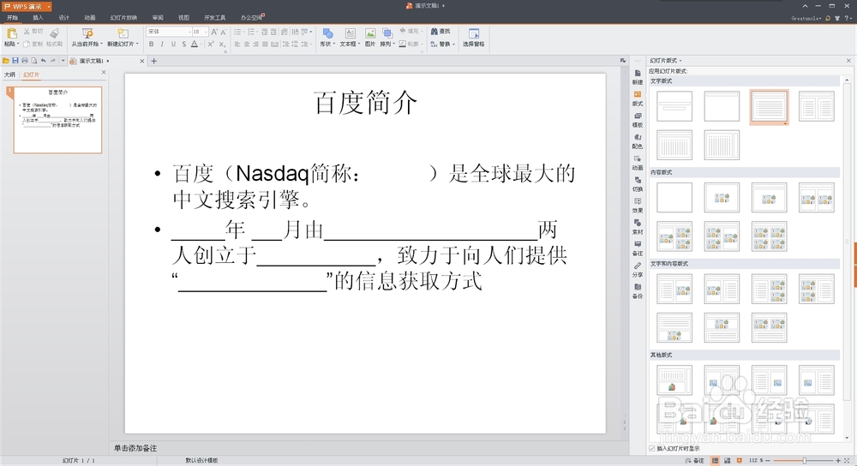Click the Format Painter (格式刷) icon
The height and width of the screenshot is (466, 857).
click(x=54, y=33)
